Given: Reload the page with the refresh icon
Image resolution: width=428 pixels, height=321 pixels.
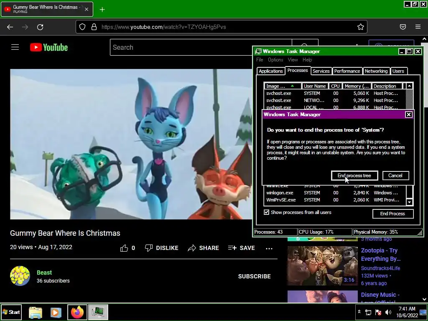Looking at the screenshot, I should coord(40,27).
